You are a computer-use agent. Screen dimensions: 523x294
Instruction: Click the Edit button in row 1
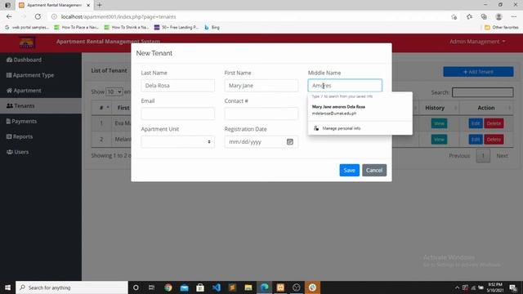476,123
